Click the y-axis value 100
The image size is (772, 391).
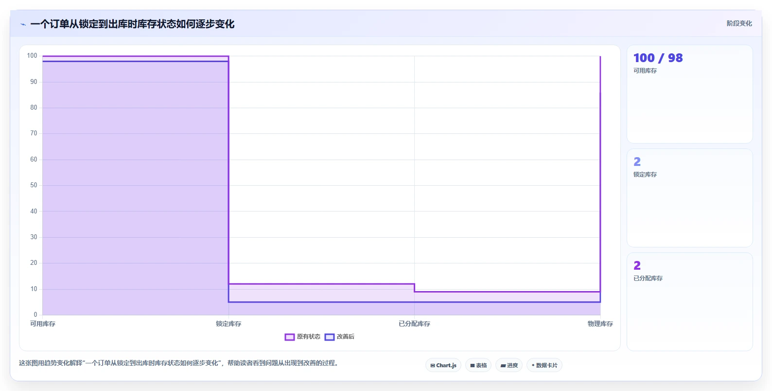[32, 56]
